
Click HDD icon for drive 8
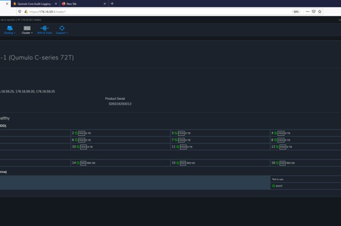281,140
